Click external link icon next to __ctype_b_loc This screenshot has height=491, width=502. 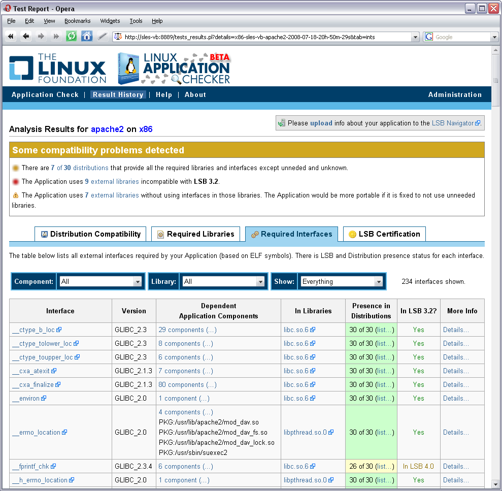pos(59,330)
